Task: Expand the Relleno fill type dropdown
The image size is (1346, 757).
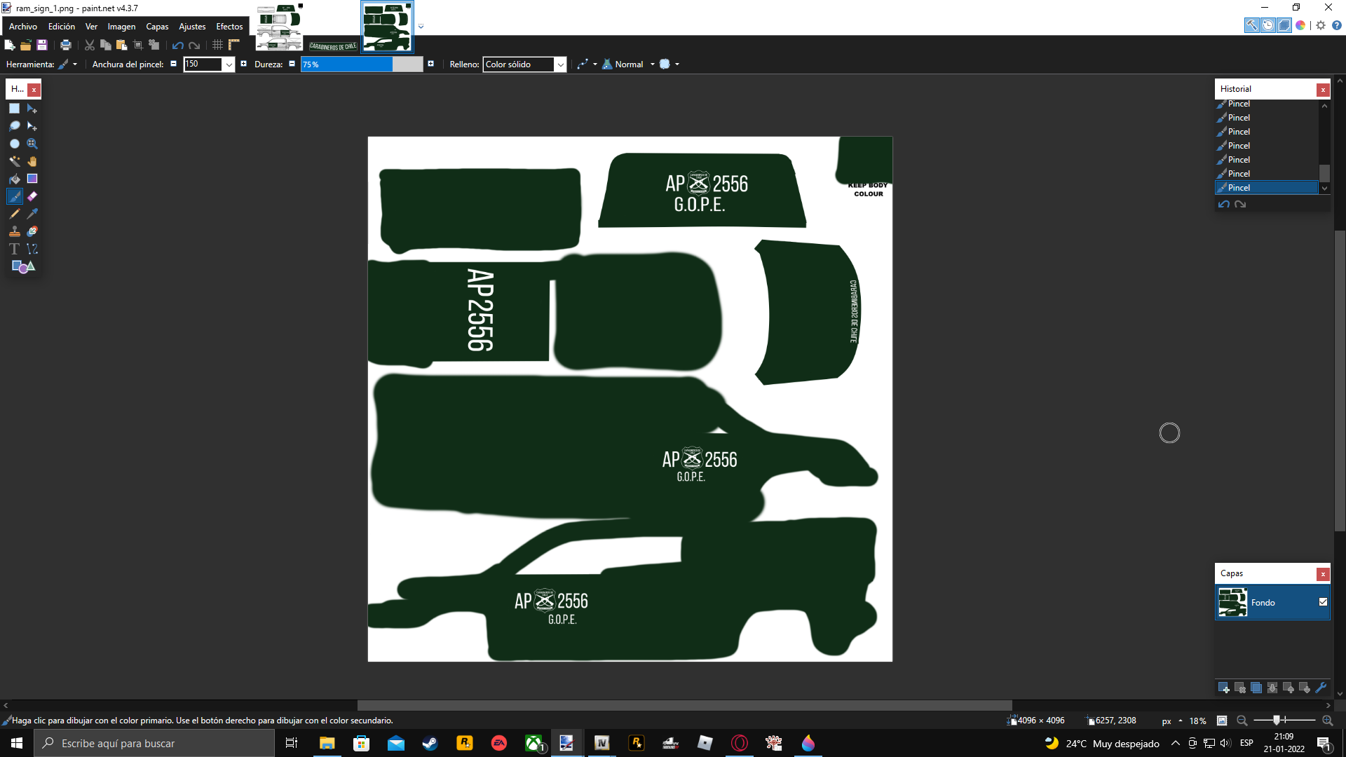Action: (x=560, y=64)
